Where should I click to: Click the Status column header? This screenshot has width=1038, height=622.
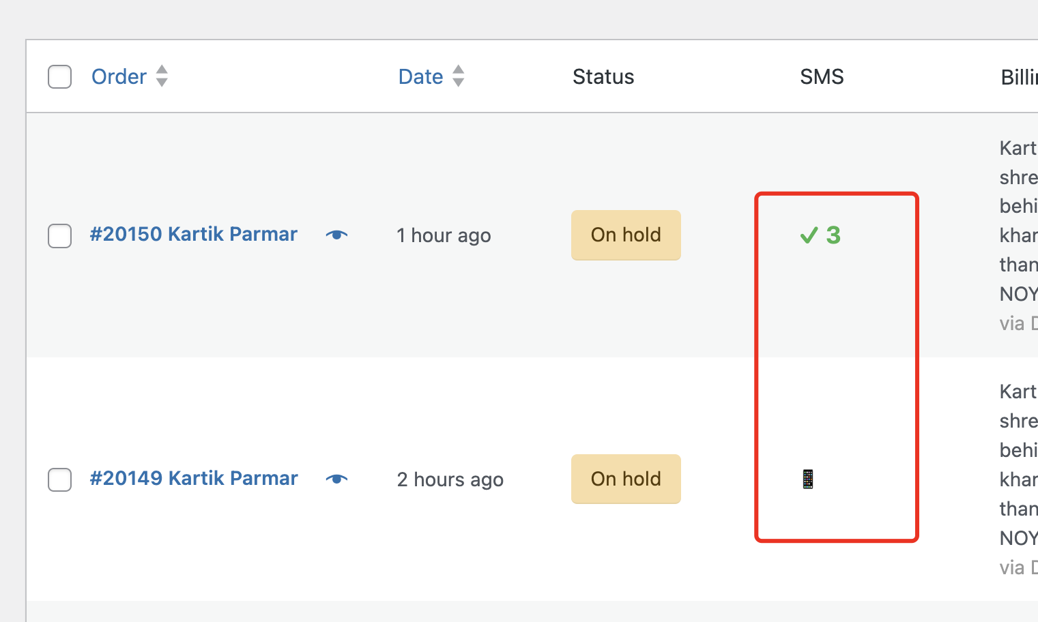click(x=603, y=77)
